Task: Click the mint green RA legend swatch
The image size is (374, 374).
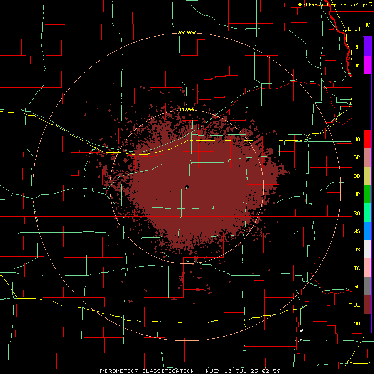Action: pyautogui.click(x=367, y=213)
